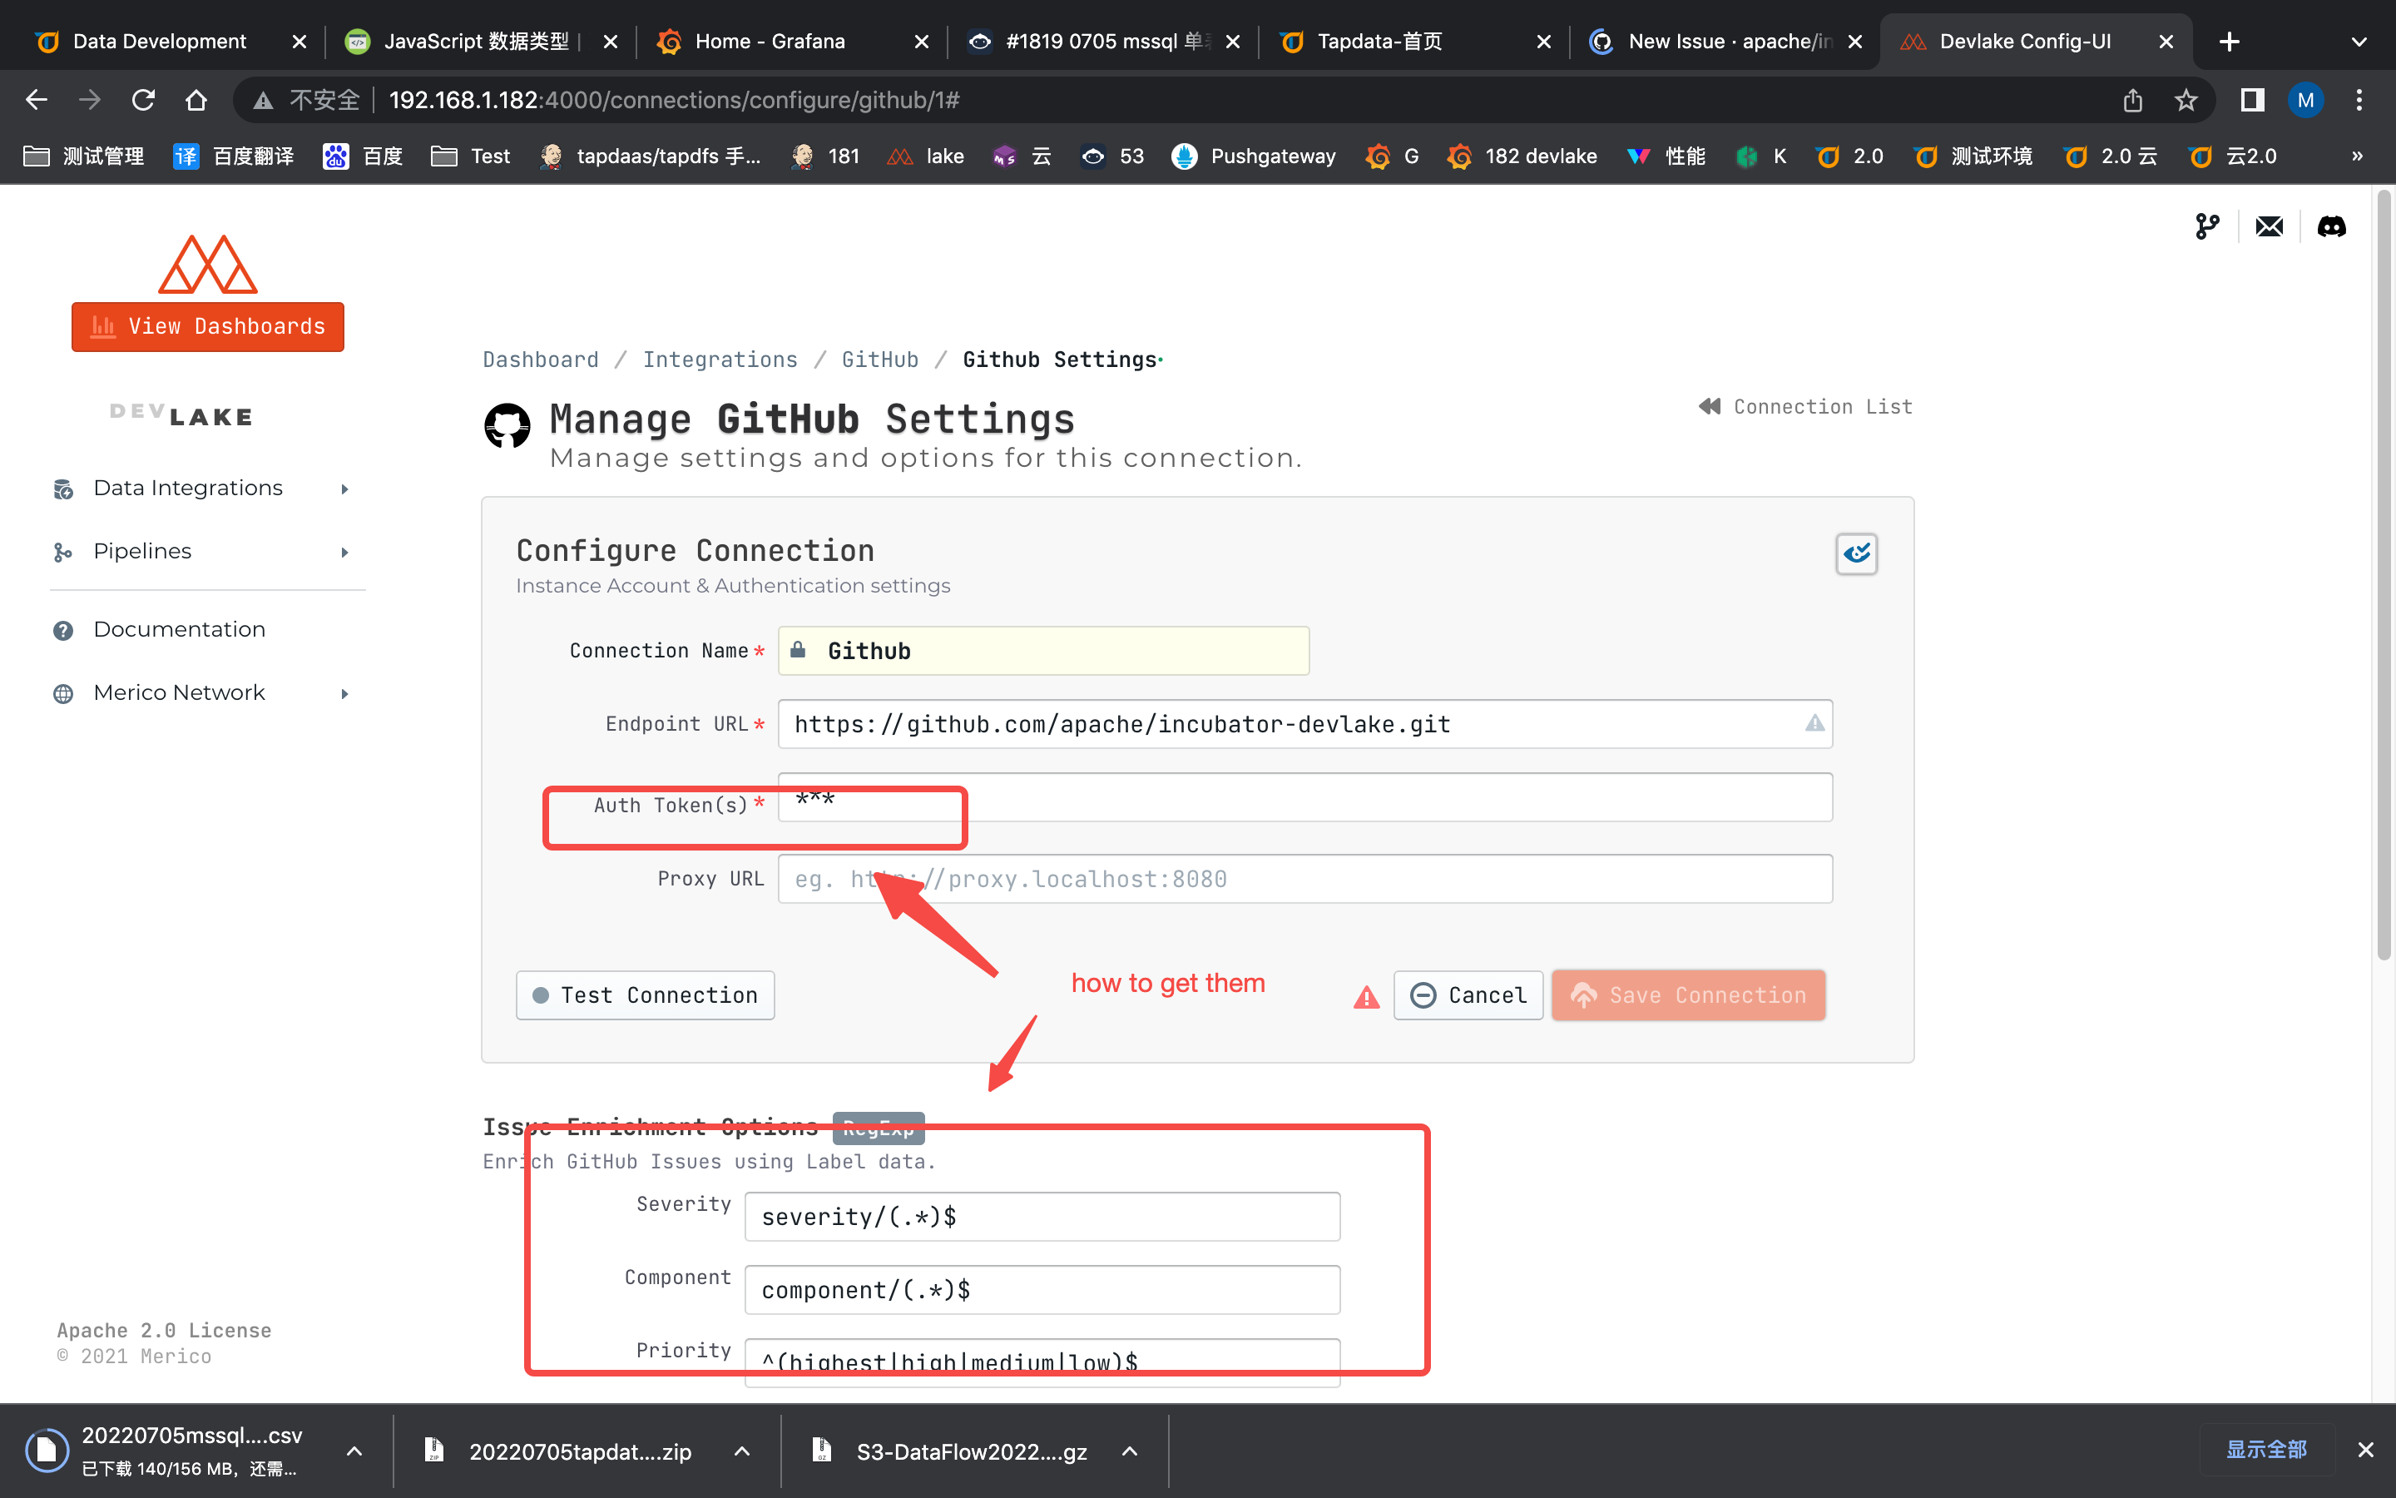Screen dimensions: 2396x1498
Task: Open Documentation in the sidebar
Action: pos(179,630)
